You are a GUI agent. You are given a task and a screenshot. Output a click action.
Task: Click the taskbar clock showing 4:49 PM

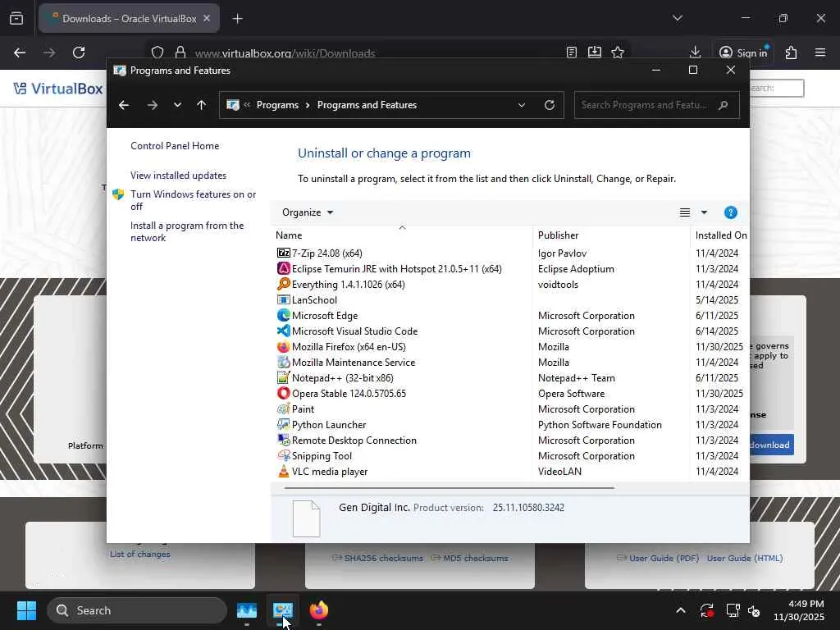(x=798, y=610)
